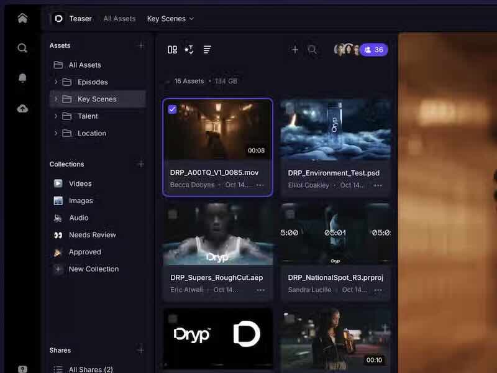The image size is (497, 373).
Task: Click the Home icon in left sidebar
Action: tap(22, 18)
